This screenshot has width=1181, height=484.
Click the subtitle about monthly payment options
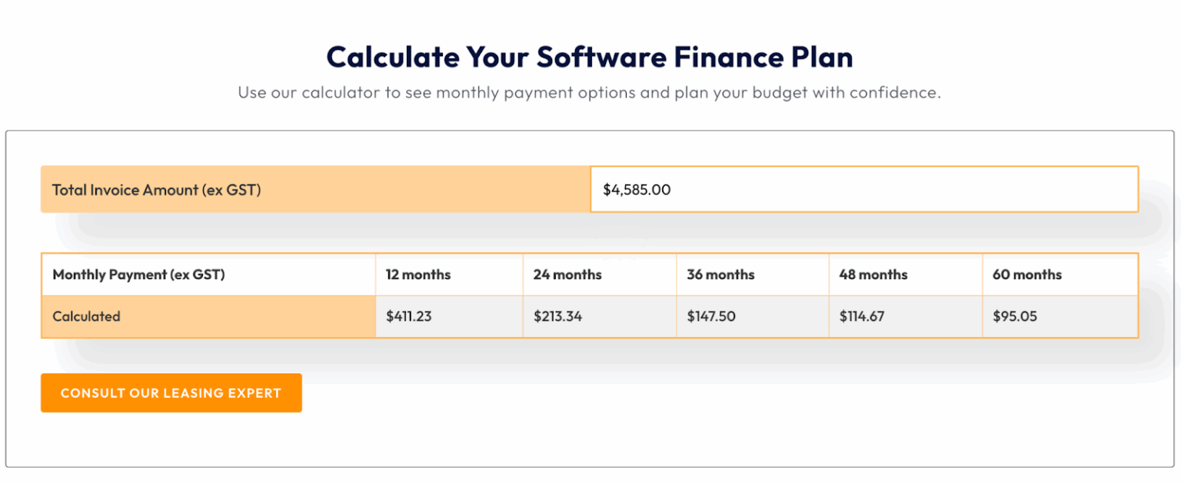[590, 93]
